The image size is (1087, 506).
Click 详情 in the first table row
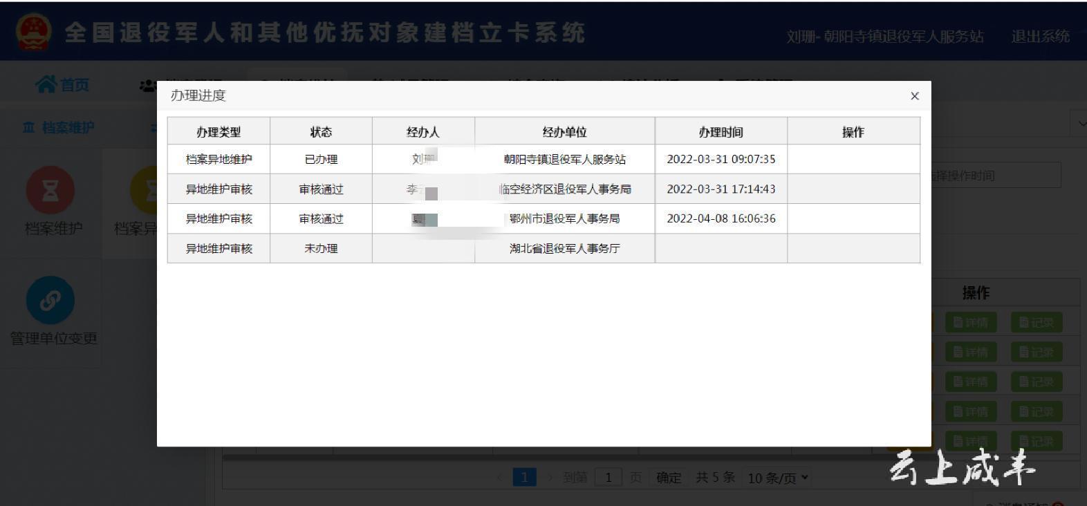click(x=970, y=323)
